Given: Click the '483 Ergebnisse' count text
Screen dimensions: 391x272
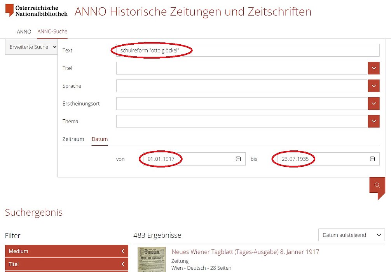Looking at the screenshot, I should pyautogui.click(x=157, y=235).
